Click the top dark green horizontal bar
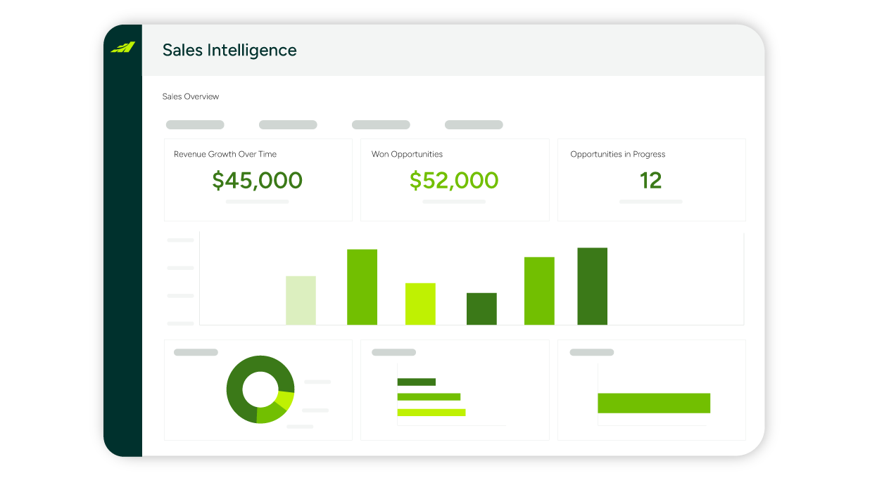 click(x=416, y=382)
